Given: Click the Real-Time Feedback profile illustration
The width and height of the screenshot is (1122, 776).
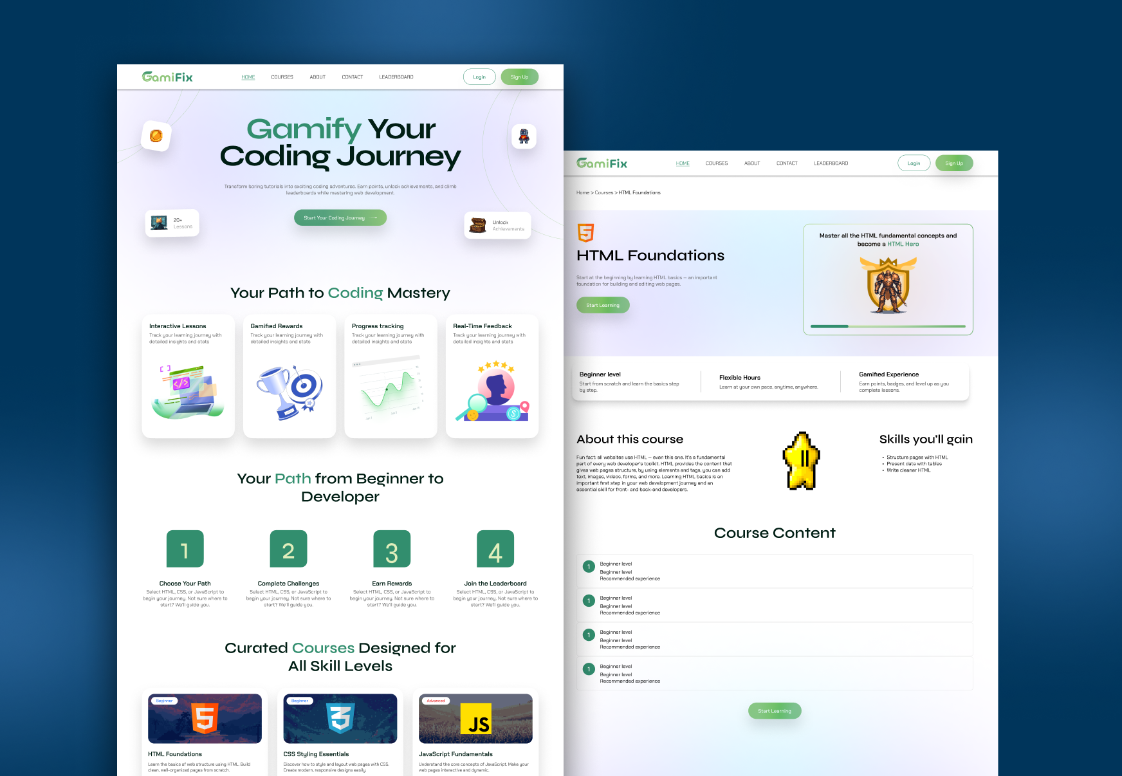Looking at the screenshot, I should 492,391.
